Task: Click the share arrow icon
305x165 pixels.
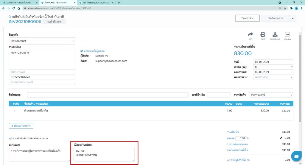Action: click(x=250, y=34)
